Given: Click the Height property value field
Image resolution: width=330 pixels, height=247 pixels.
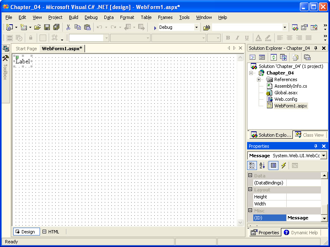Looking at the screenshot, I should pos(303,197).
